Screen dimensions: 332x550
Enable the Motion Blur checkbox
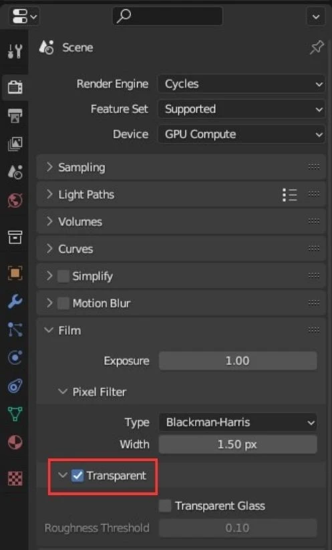tap(63, 303)
